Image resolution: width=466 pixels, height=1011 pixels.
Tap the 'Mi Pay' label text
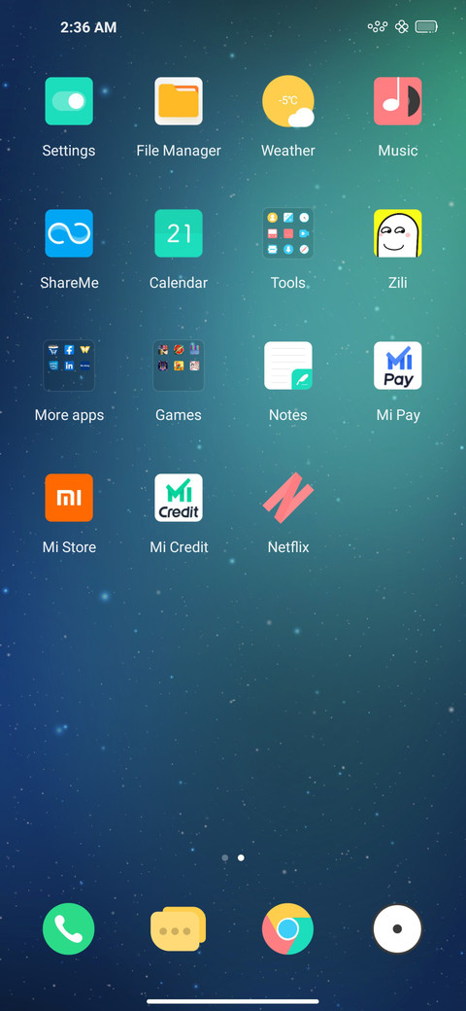click(x=398, y=415)
